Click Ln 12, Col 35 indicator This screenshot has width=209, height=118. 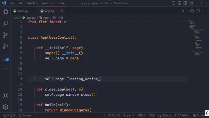(112, 115)
